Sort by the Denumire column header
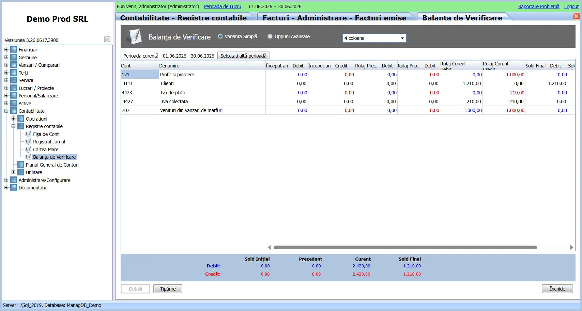 point(212,66)
